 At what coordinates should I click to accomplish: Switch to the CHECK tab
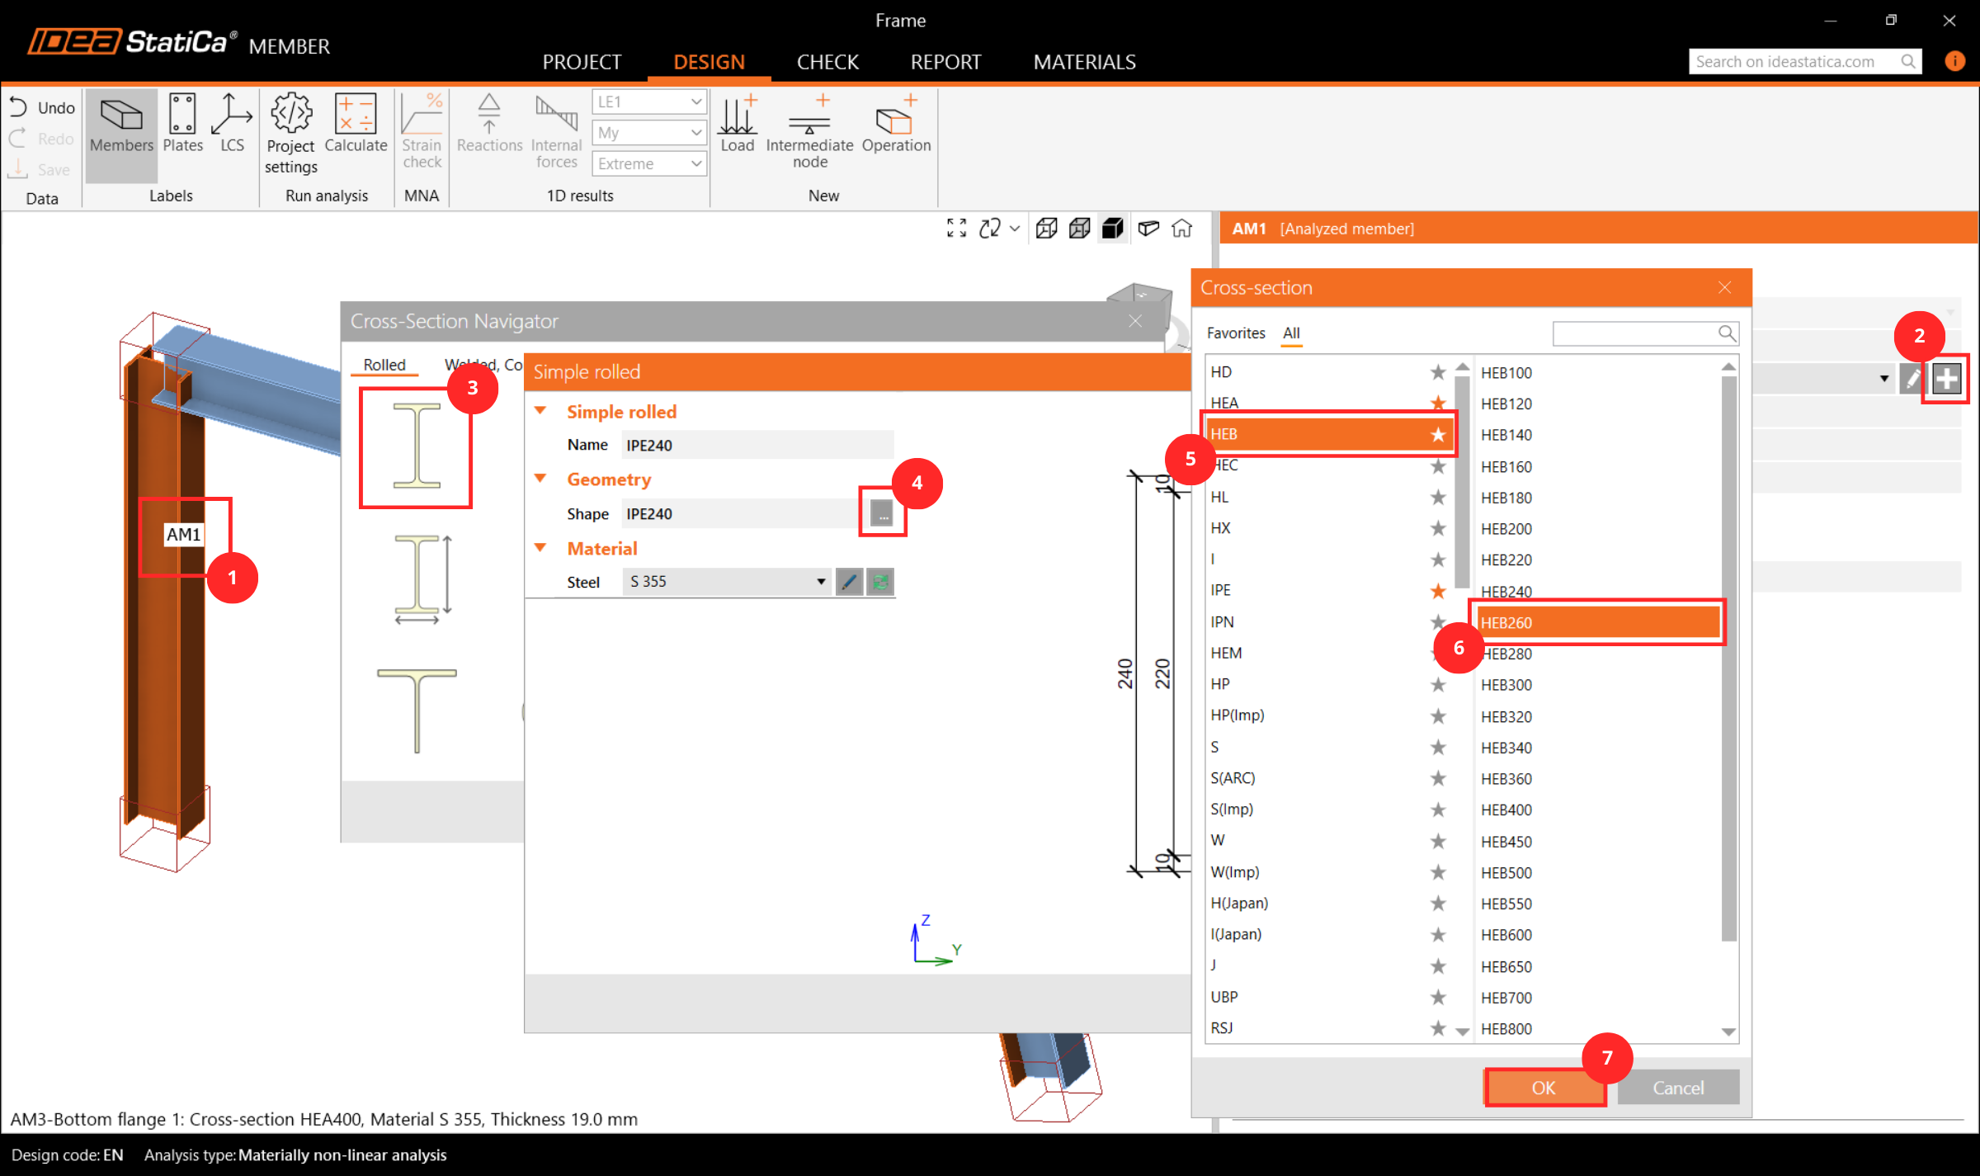coord(827,62)
